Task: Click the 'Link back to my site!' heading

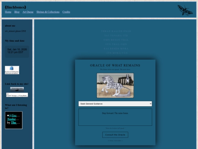Action: click(16, 84)
